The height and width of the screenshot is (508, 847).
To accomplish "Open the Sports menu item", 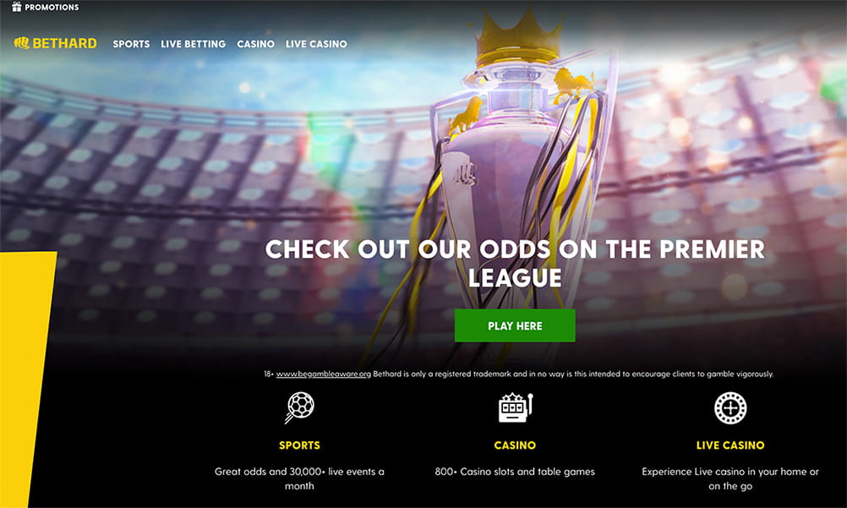I will tap(131, 44).
